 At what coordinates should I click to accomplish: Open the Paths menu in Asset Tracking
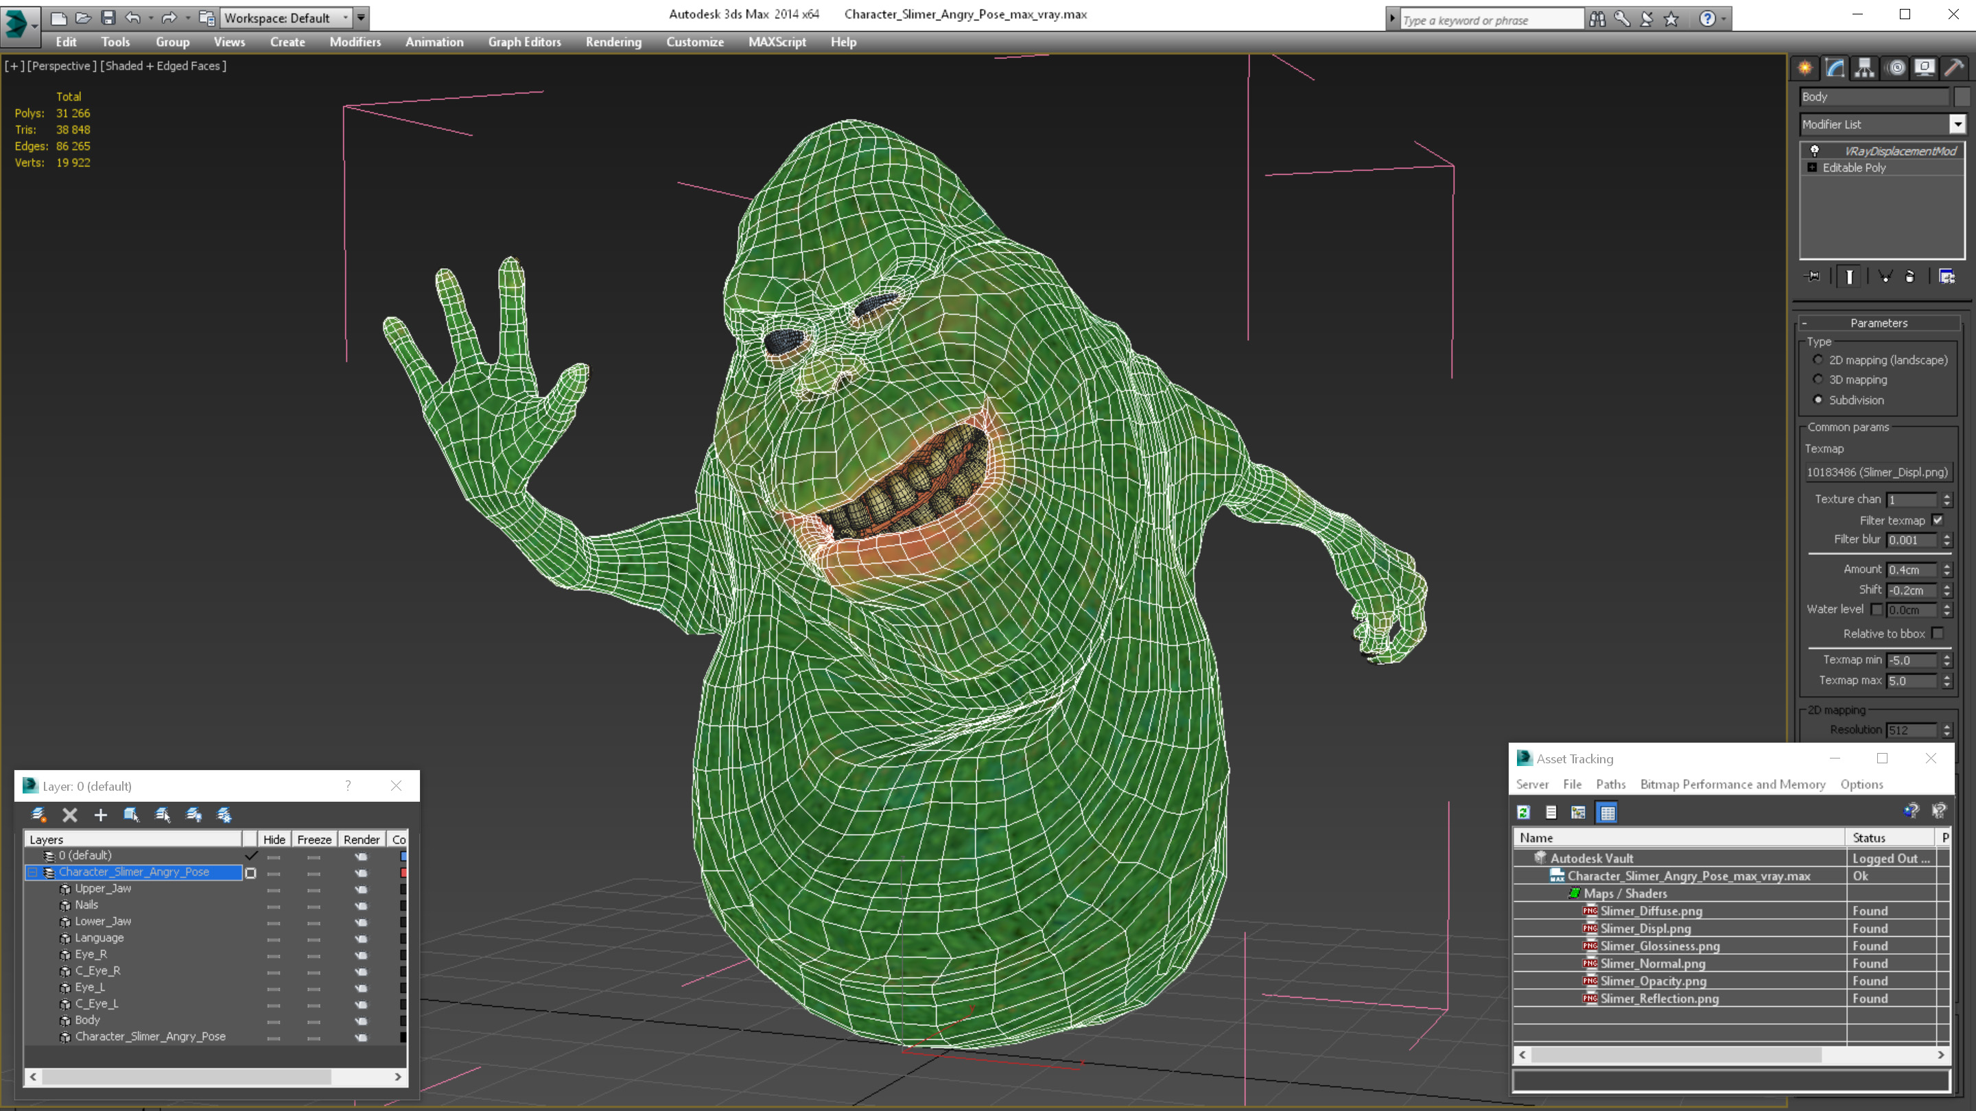point(1610,785)
